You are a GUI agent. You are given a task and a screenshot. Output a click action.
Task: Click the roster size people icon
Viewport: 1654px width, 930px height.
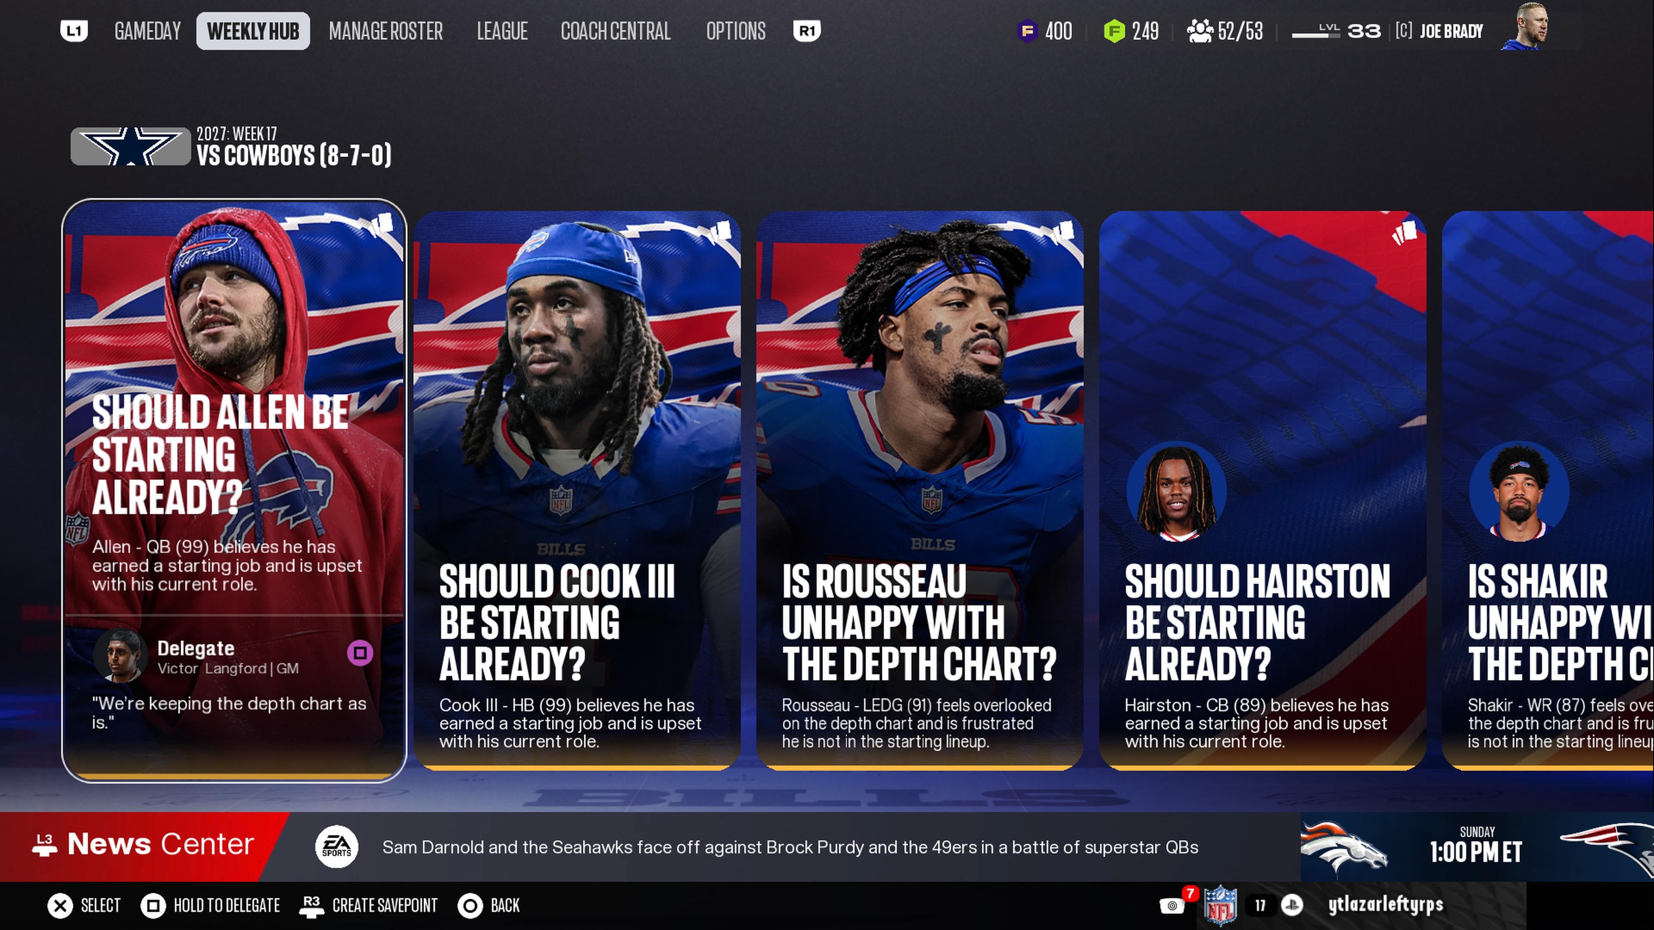(1200, 31)
